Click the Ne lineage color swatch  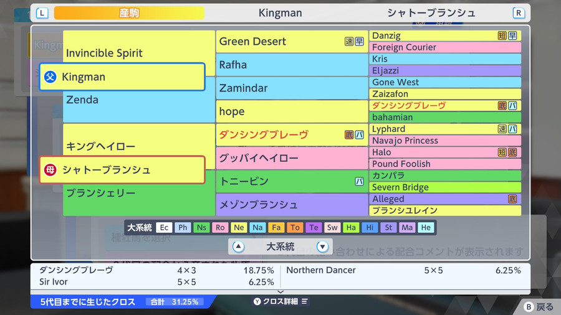click(239, 227)
